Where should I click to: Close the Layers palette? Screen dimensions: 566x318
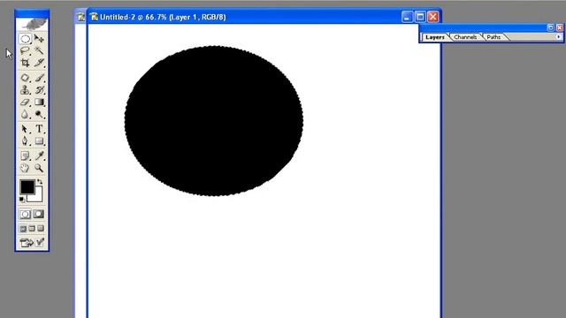[x=560, y=27]
